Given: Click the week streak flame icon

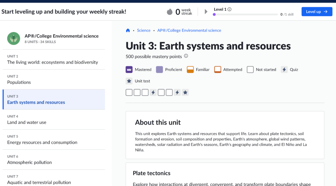Looking at the screenshot, I should (x=170, y=12).
